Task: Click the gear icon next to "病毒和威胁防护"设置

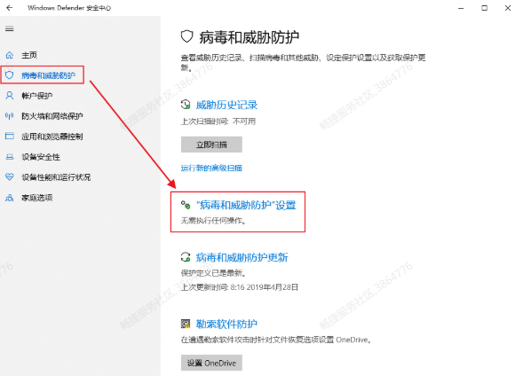Action: click(x=186, y=205)
